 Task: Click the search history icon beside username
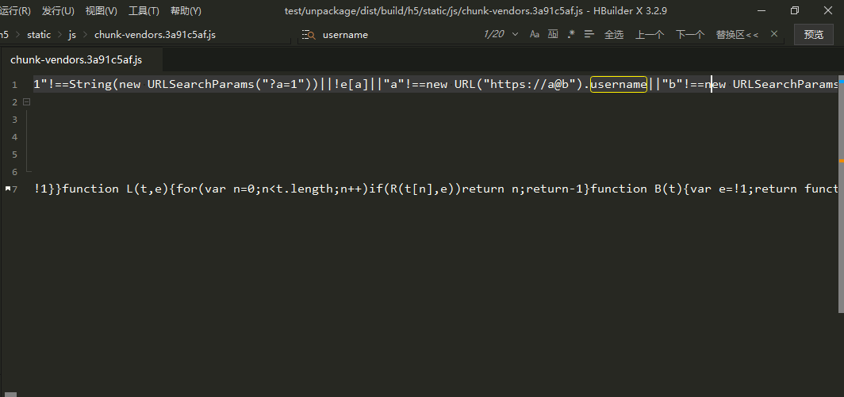(x=308, y=35)
